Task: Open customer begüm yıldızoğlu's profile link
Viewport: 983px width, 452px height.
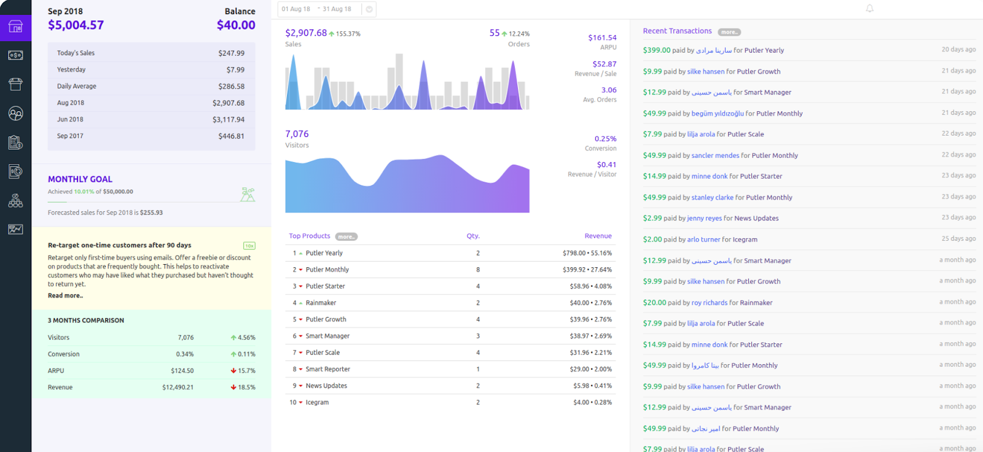Action: point(718,114)
